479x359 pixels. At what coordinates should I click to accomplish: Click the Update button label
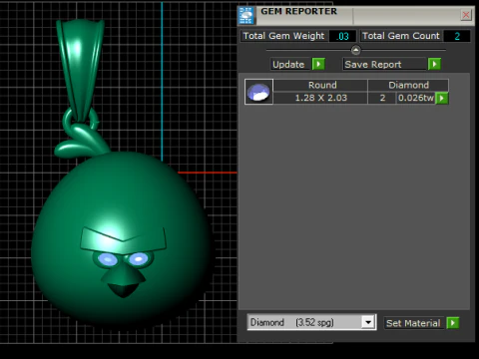288,64
